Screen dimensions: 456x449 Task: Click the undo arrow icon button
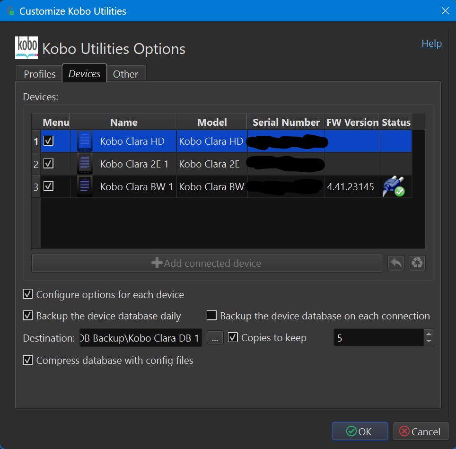point(396,263)
